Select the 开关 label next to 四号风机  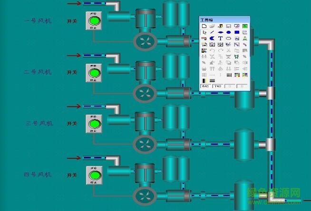72,175
